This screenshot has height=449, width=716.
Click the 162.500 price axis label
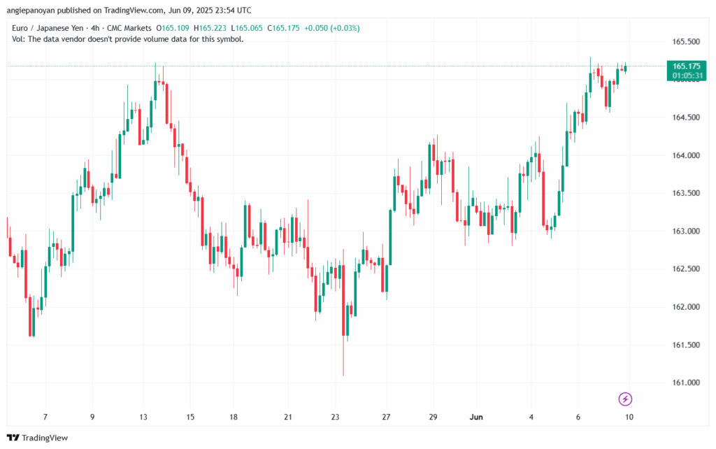tap(686, 269)
